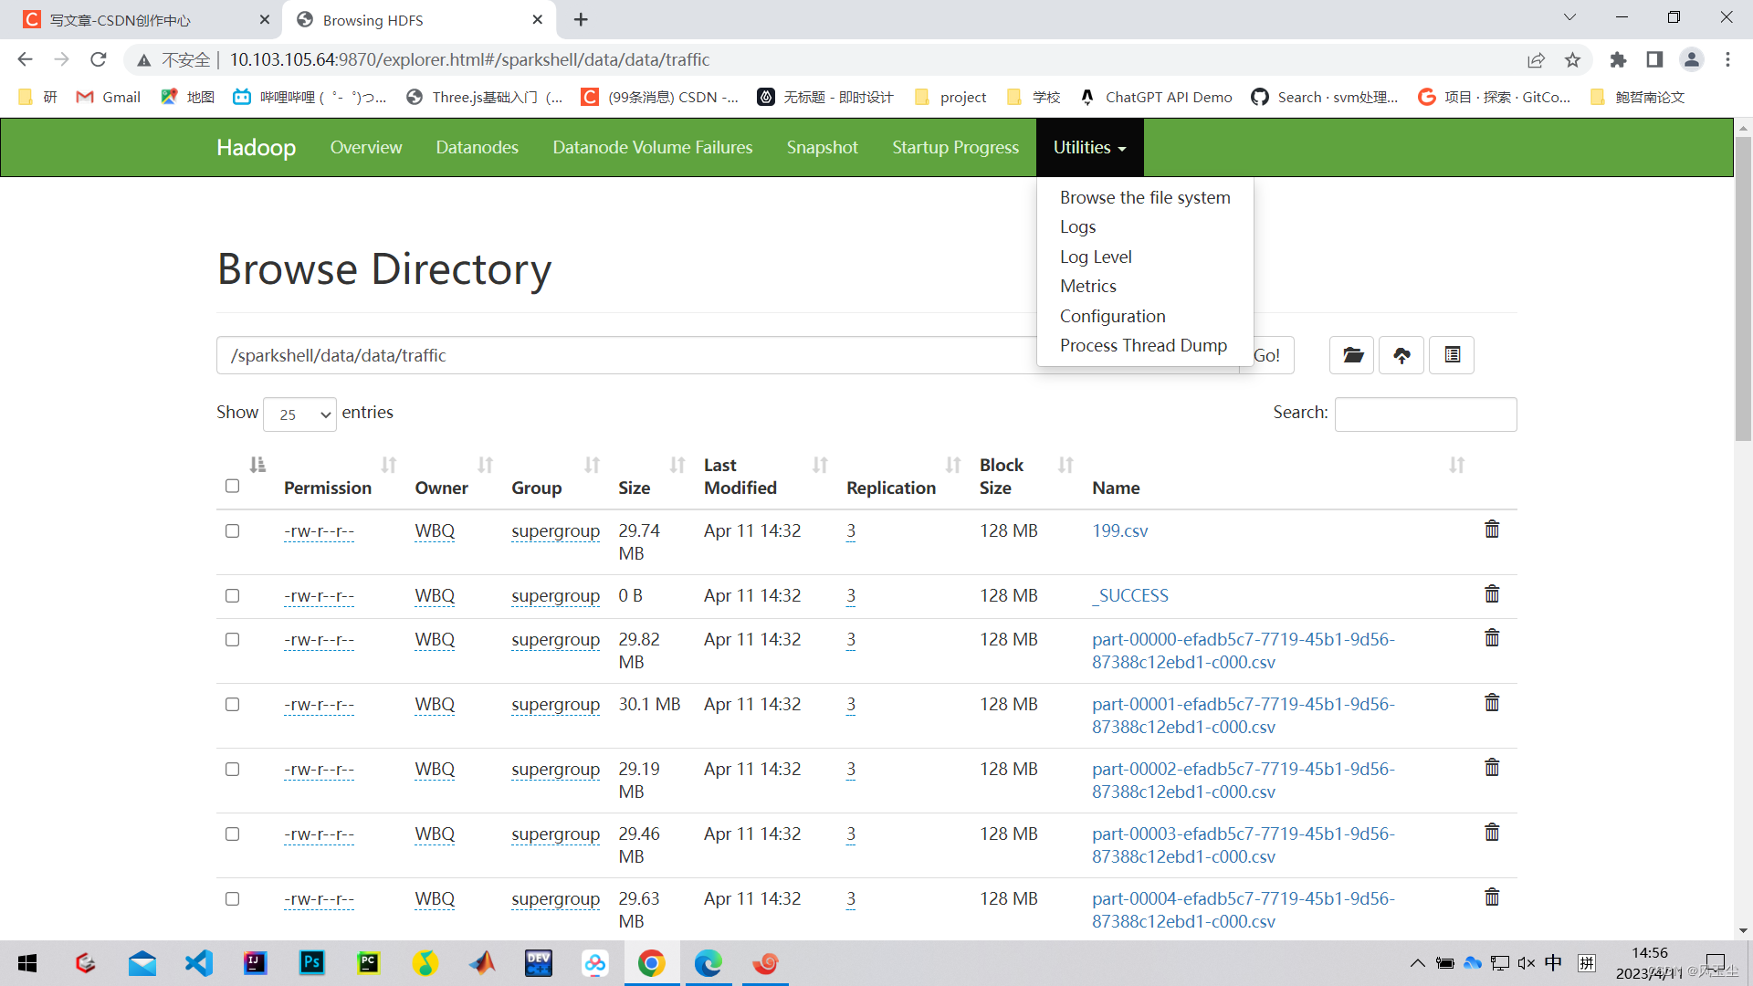Viewport: 1753px width, 986px height.
Task: Collapse the Utilities dropdown menu
Action: click(1089, 148)
